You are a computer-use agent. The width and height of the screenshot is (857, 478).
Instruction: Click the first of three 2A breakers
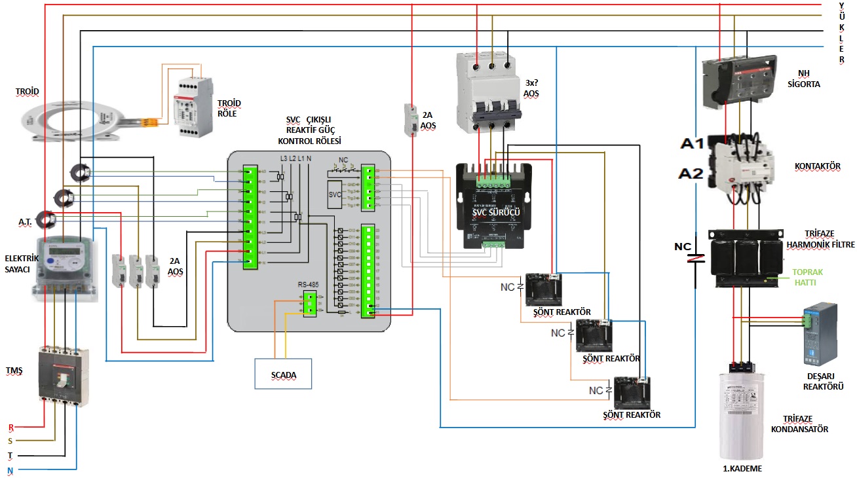119,271
